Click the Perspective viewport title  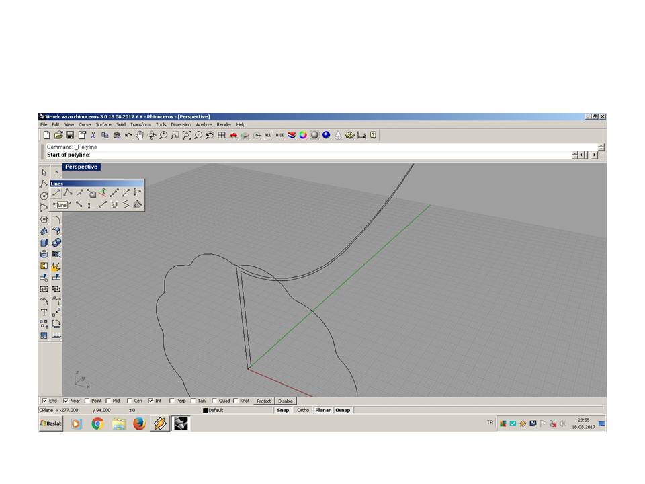[x=81, y=167]
